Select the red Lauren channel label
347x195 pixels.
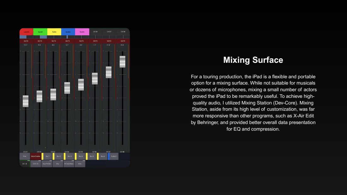[x=26, y=32]
